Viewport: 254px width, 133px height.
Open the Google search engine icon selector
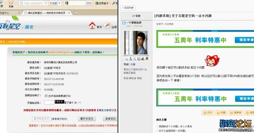pos(67,3)
